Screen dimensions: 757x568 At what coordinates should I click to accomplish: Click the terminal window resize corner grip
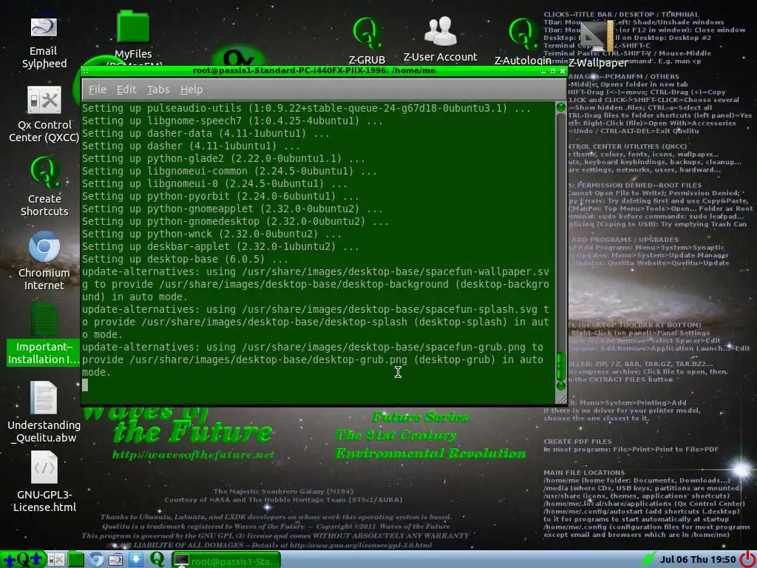(561, 397)
